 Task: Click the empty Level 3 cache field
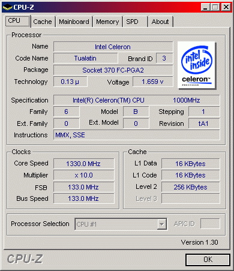point(191,198)
